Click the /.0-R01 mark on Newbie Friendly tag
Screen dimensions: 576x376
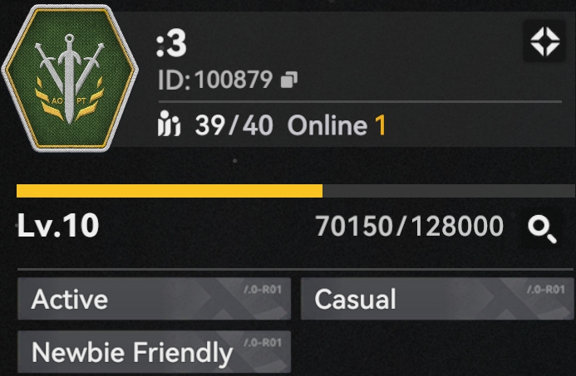click(263, 343)
